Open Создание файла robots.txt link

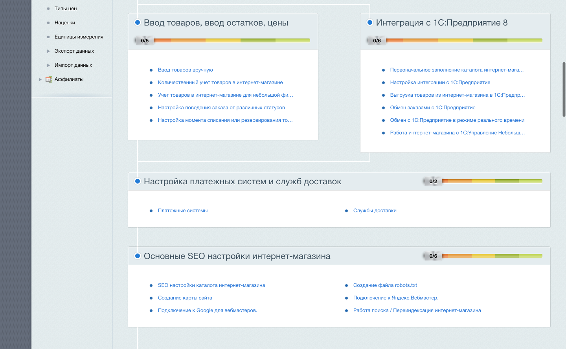click(385, 285)
